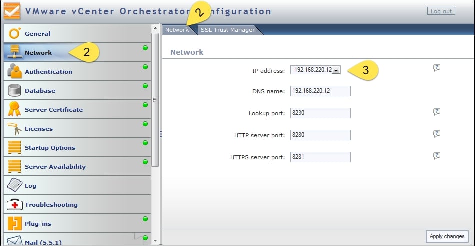Open the Server Certificate section
475x246 pixels.
[x=77, y=109]
